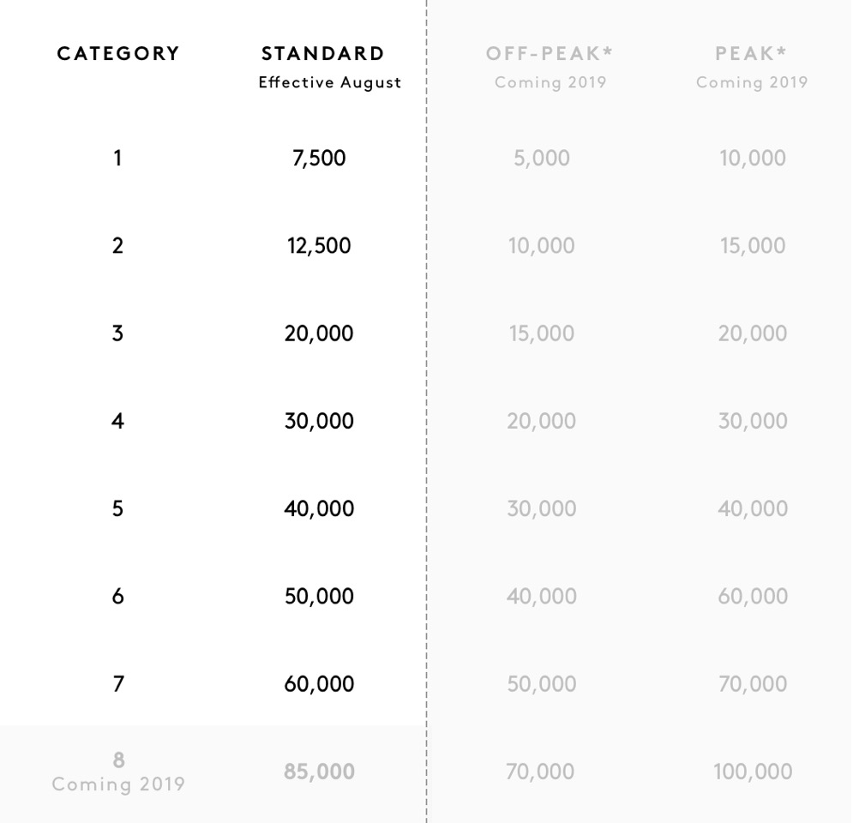Click the Effective August subtitle
Image resolution: width=853 pixels, height=823 pixels.
point(330,82)
